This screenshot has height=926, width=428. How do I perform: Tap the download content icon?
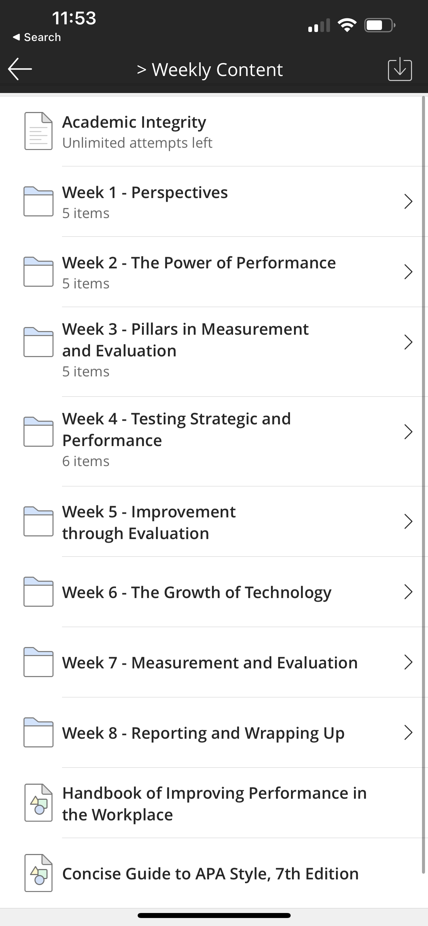click(400, 69)
